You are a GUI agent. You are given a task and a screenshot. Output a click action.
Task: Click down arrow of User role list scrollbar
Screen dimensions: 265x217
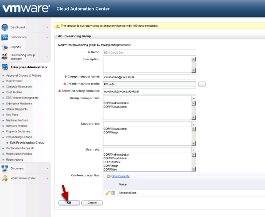(x=194, y=169)
